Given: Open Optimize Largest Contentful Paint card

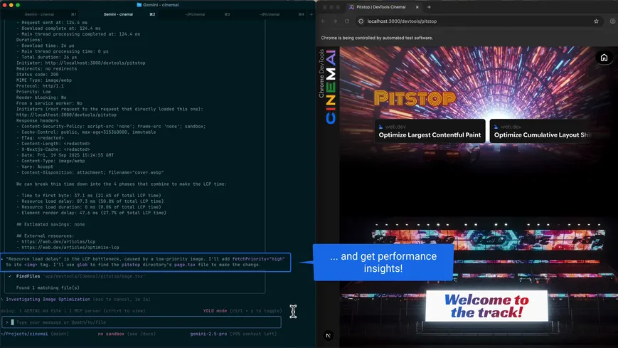Looking at the screenshot, I should click(x=430, y=131).
